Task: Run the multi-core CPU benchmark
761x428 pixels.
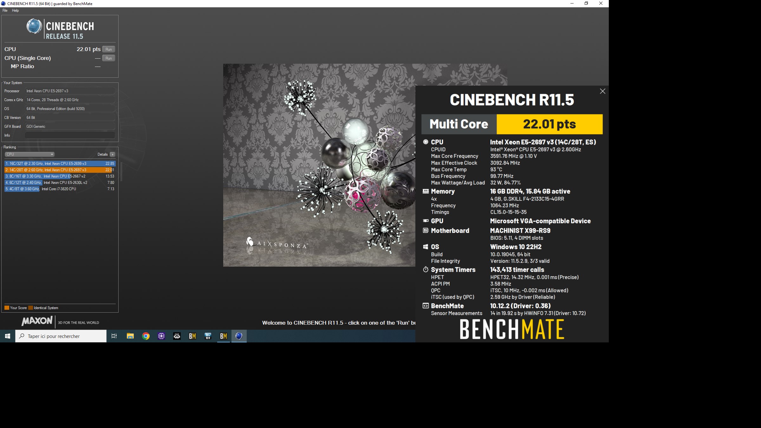Action: (108, 49)
